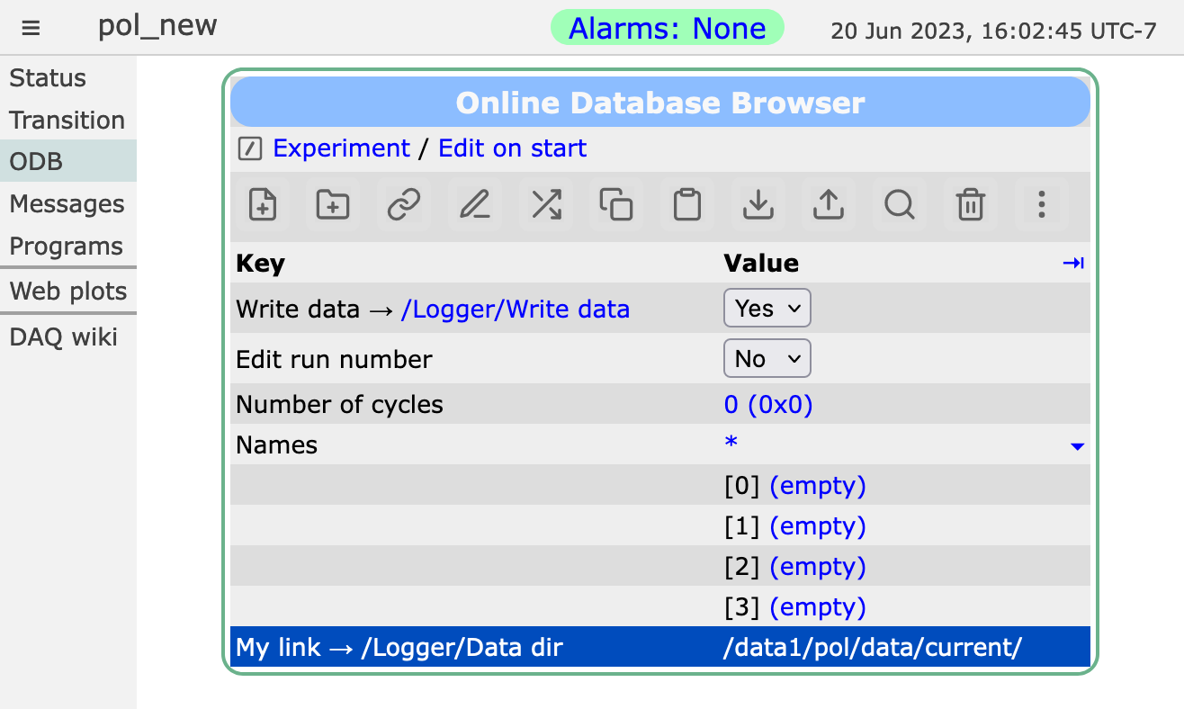Click the Names key label

click(276, 444)
